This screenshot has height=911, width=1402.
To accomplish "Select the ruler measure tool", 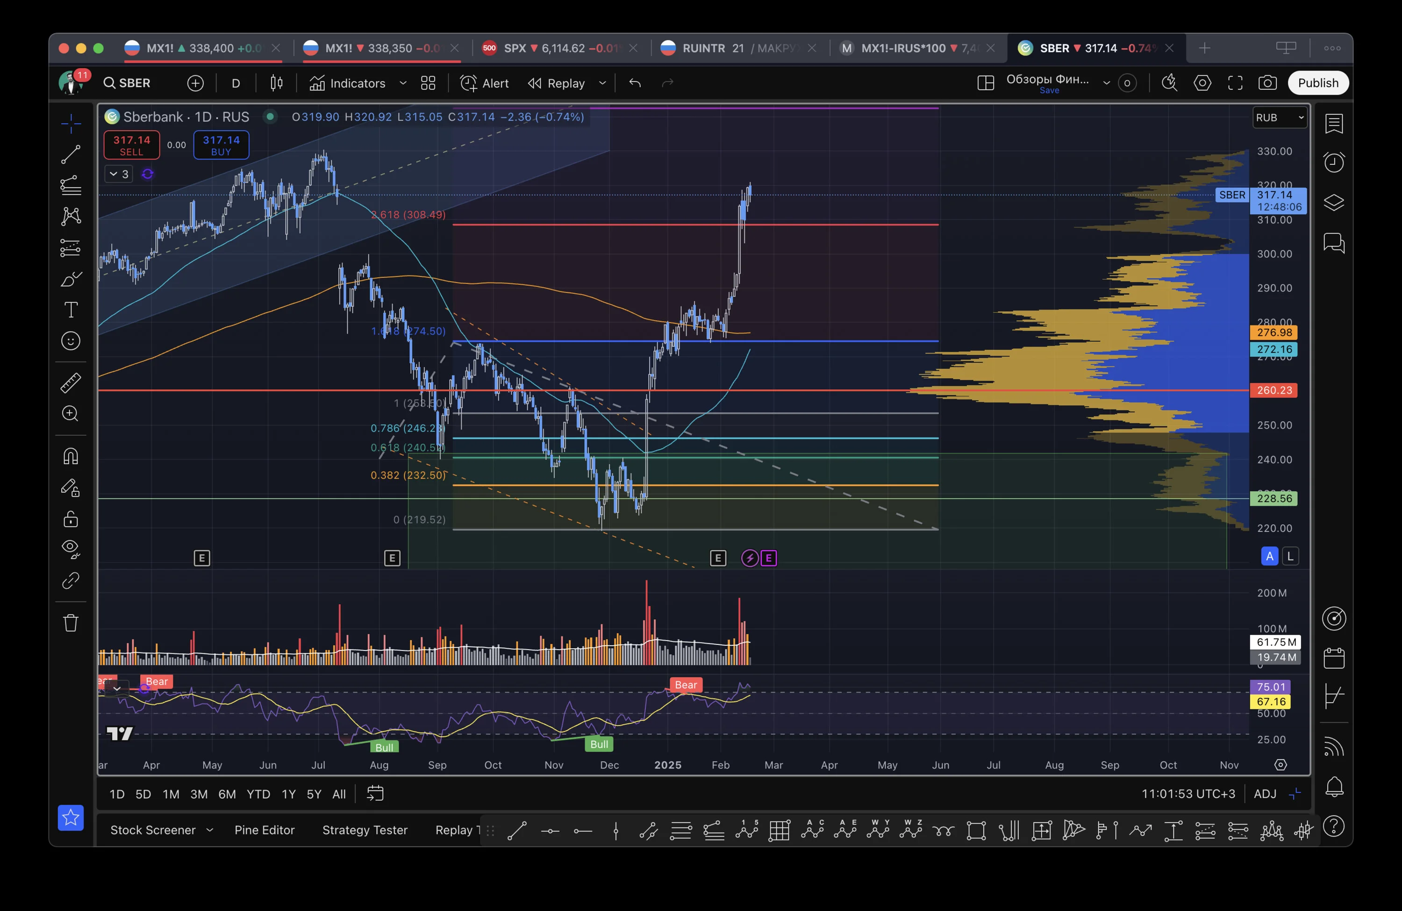I will (x=71, y=382).
